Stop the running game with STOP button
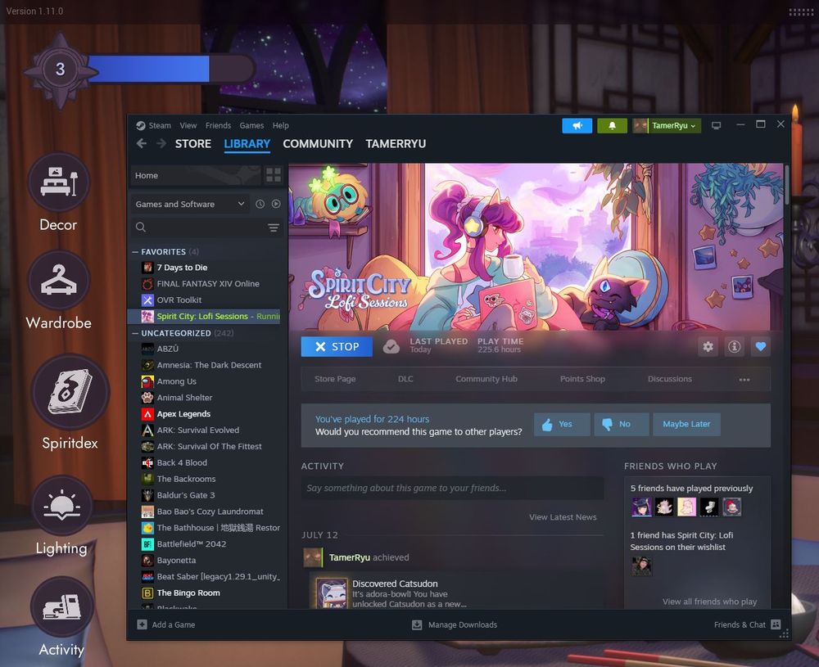 337,346
